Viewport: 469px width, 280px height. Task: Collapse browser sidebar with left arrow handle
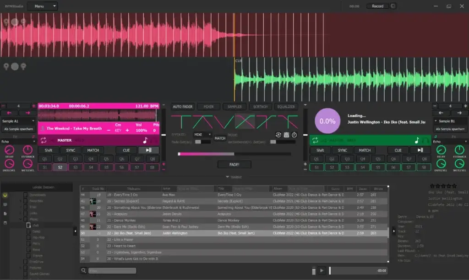tap(76, 231)
